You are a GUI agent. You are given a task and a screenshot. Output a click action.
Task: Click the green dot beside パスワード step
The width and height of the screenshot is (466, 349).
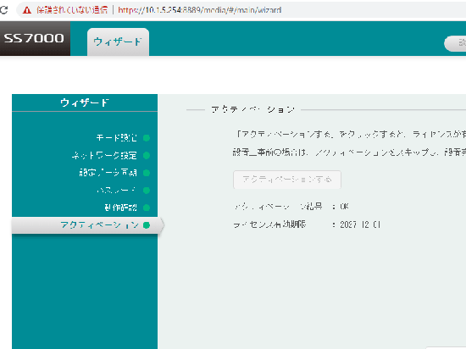tap(147, 190)
